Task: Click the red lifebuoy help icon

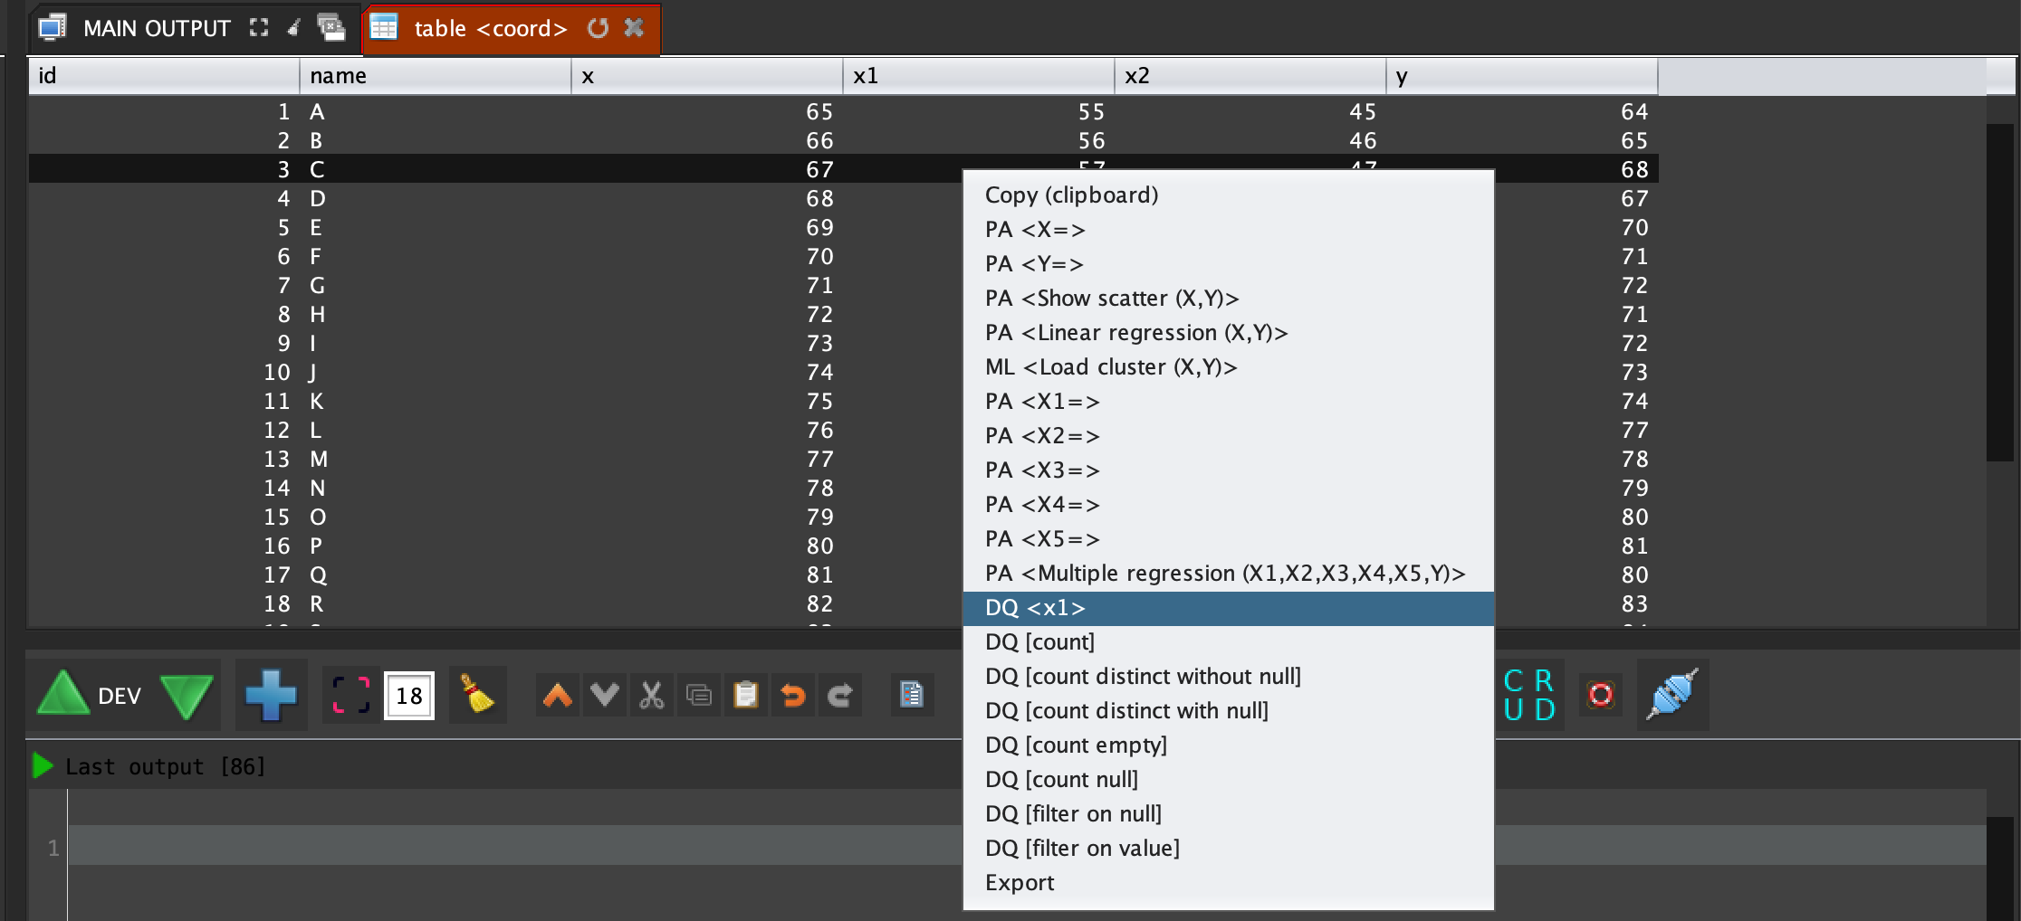Action: pyautogui.click(x=1600, y=695)
